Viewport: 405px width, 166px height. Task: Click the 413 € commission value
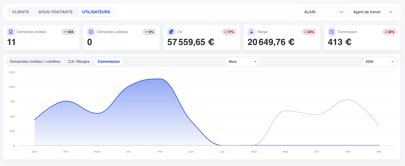pos(339,42)
